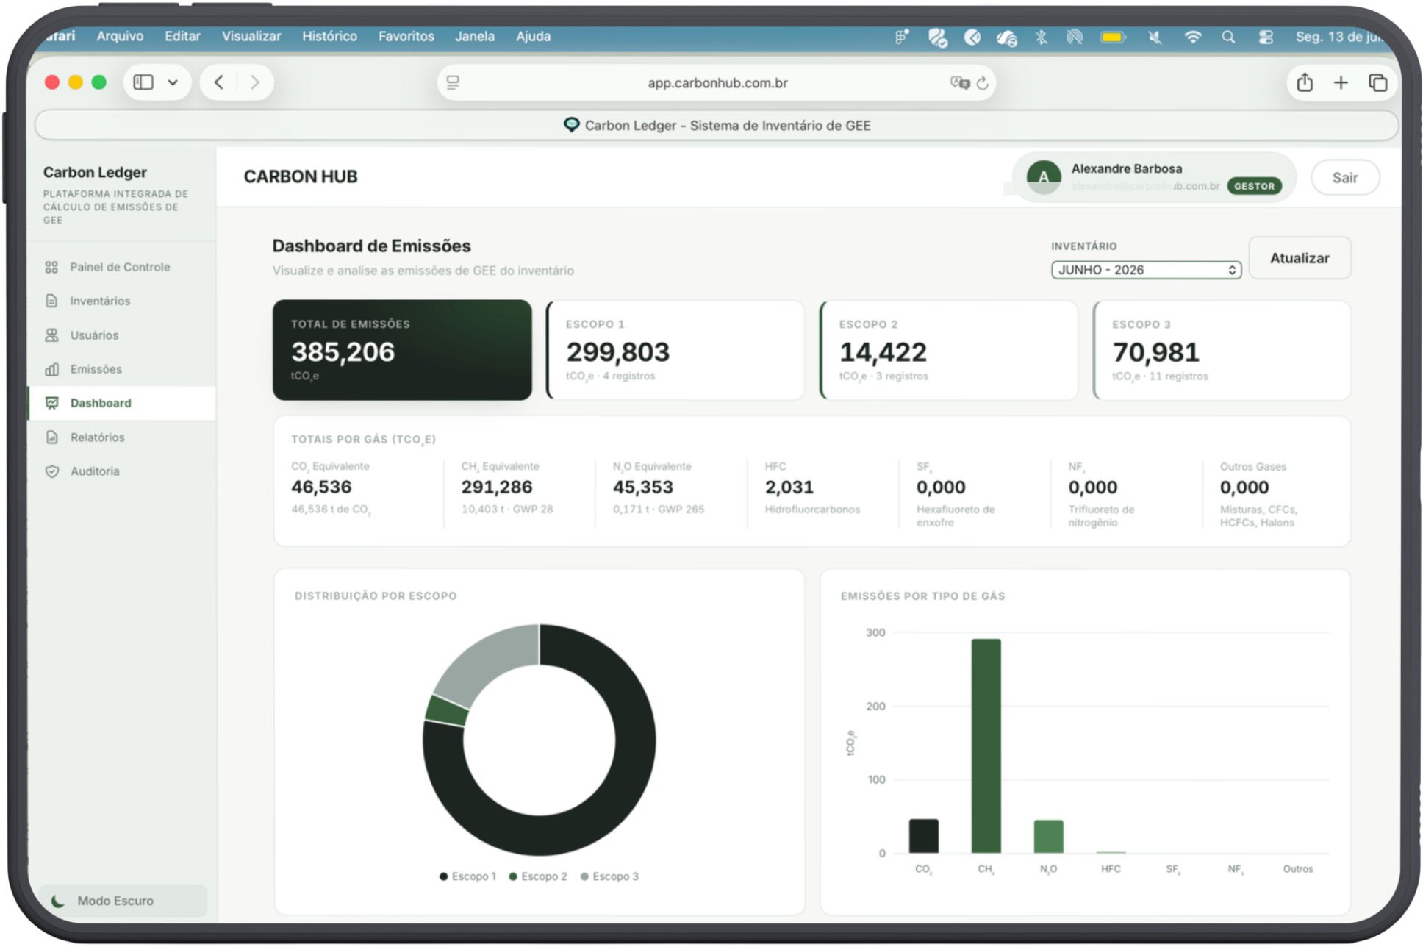Click the Auditoria shield icon
The height and width of the screenshot is (947, 1423).
51,471
